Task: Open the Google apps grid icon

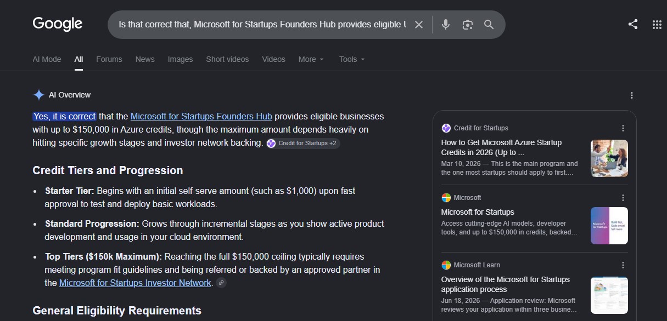Action: click(657, 24)
